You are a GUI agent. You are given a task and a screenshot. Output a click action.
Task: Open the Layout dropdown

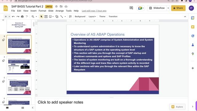(92, 16)
